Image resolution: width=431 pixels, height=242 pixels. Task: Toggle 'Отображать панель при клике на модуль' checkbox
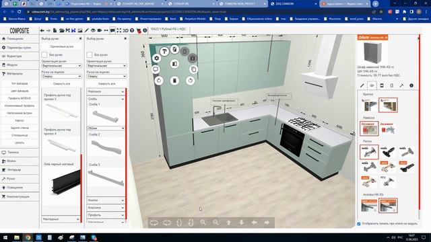(359, 224)
